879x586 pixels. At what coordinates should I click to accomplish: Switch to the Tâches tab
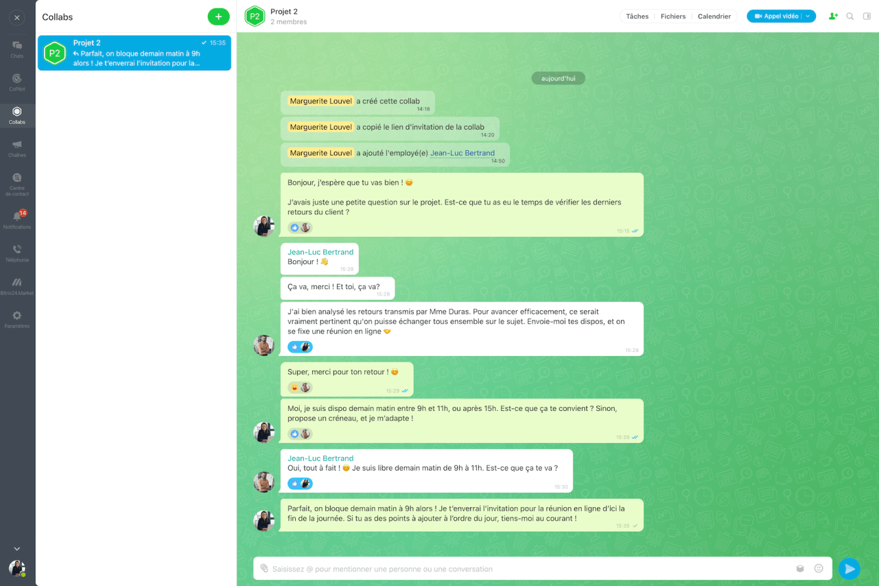637,16
